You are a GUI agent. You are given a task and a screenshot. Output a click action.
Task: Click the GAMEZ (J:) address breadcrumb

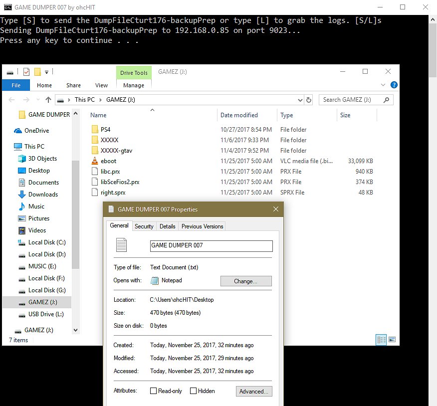(121, 100)
